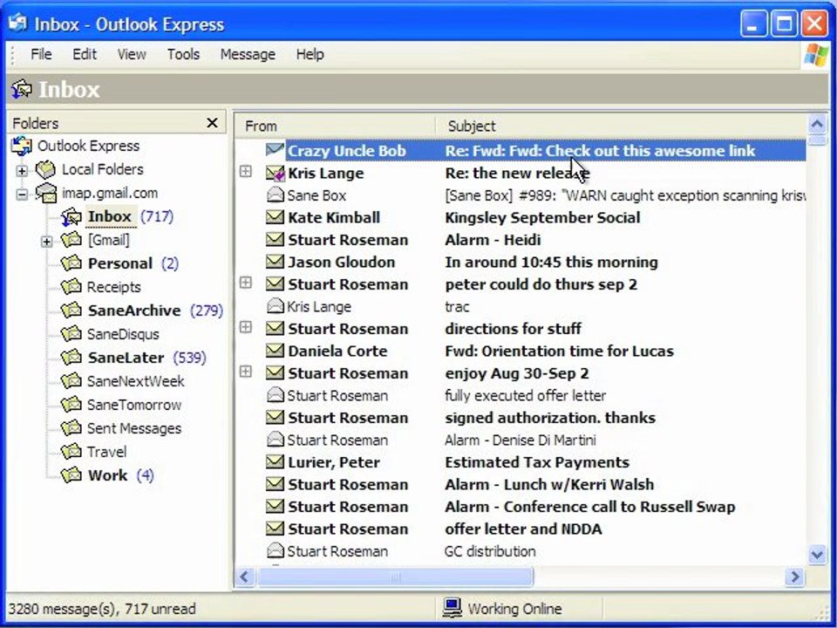Click the opened envelope icon beside Sane Box
The width and height of the screenshot is (837, 628).
pyautogui.click(x=275, y=195)
